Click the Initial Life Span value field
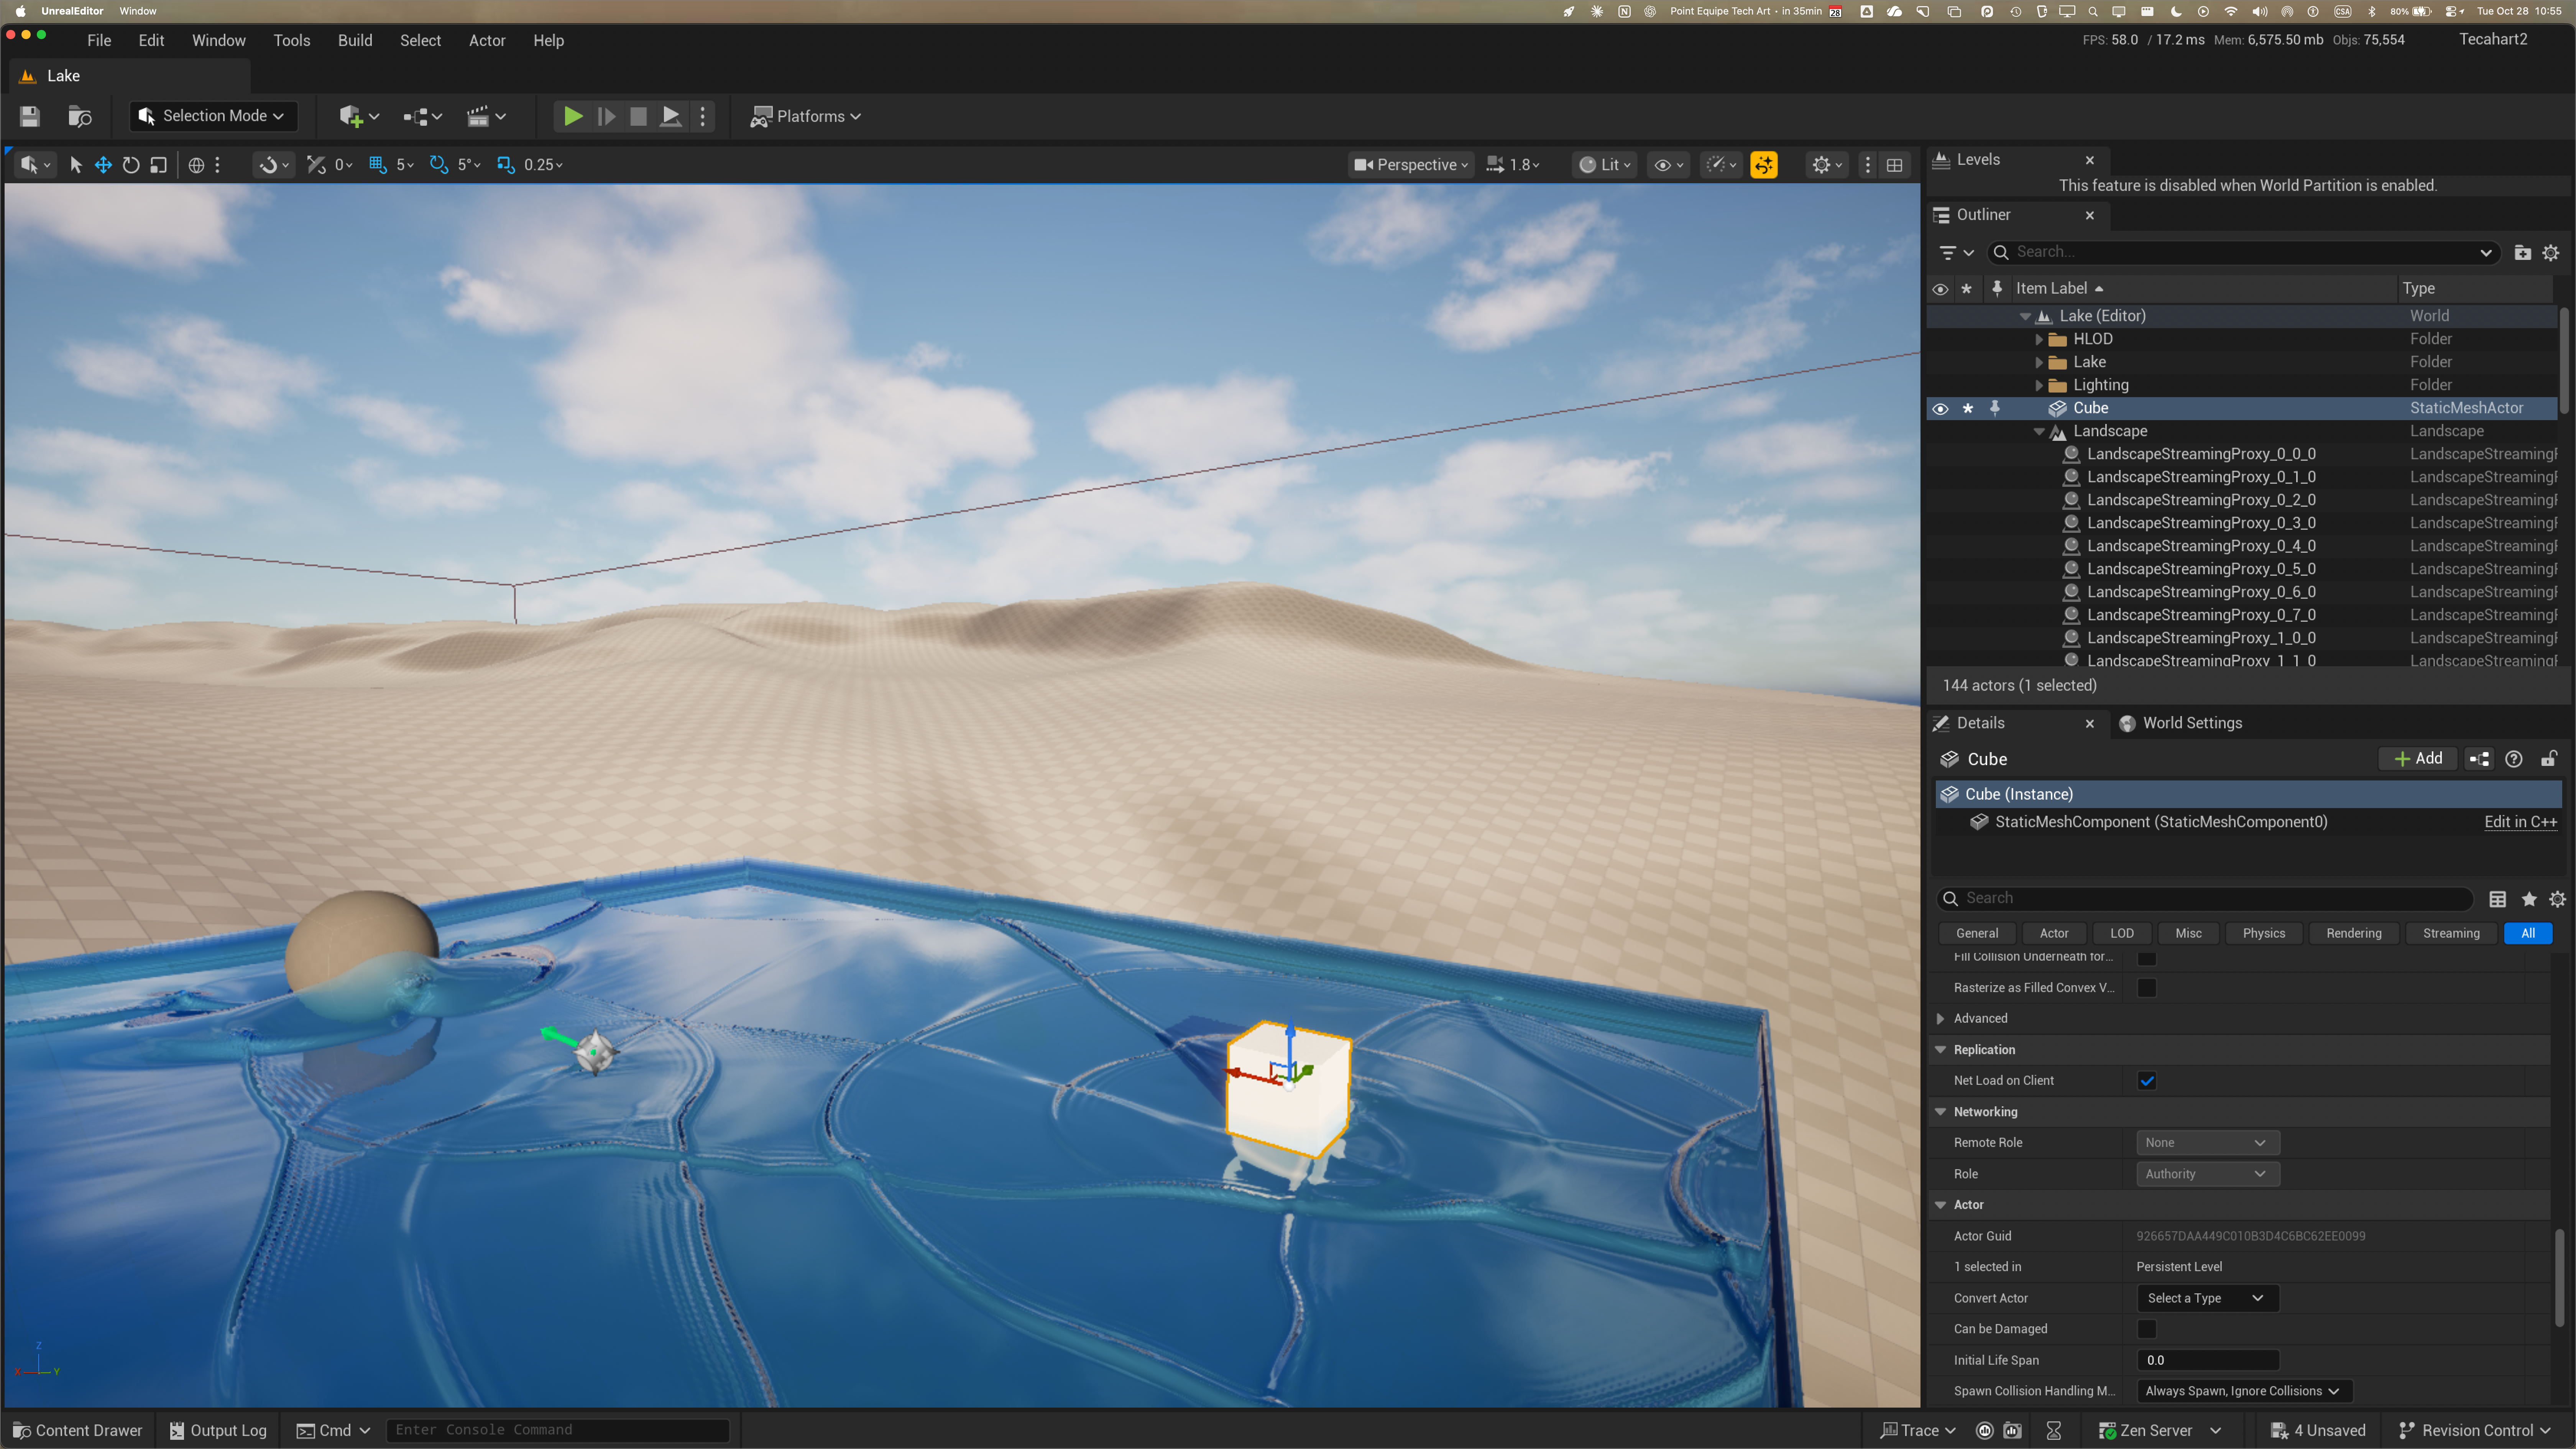Screen dimensions: 2576x1449 (x=2208, y=1360)
